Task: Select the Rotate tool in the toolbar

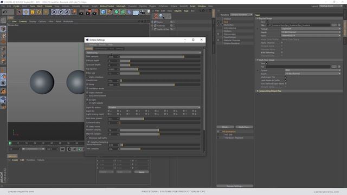Action: tap(39, 12)
